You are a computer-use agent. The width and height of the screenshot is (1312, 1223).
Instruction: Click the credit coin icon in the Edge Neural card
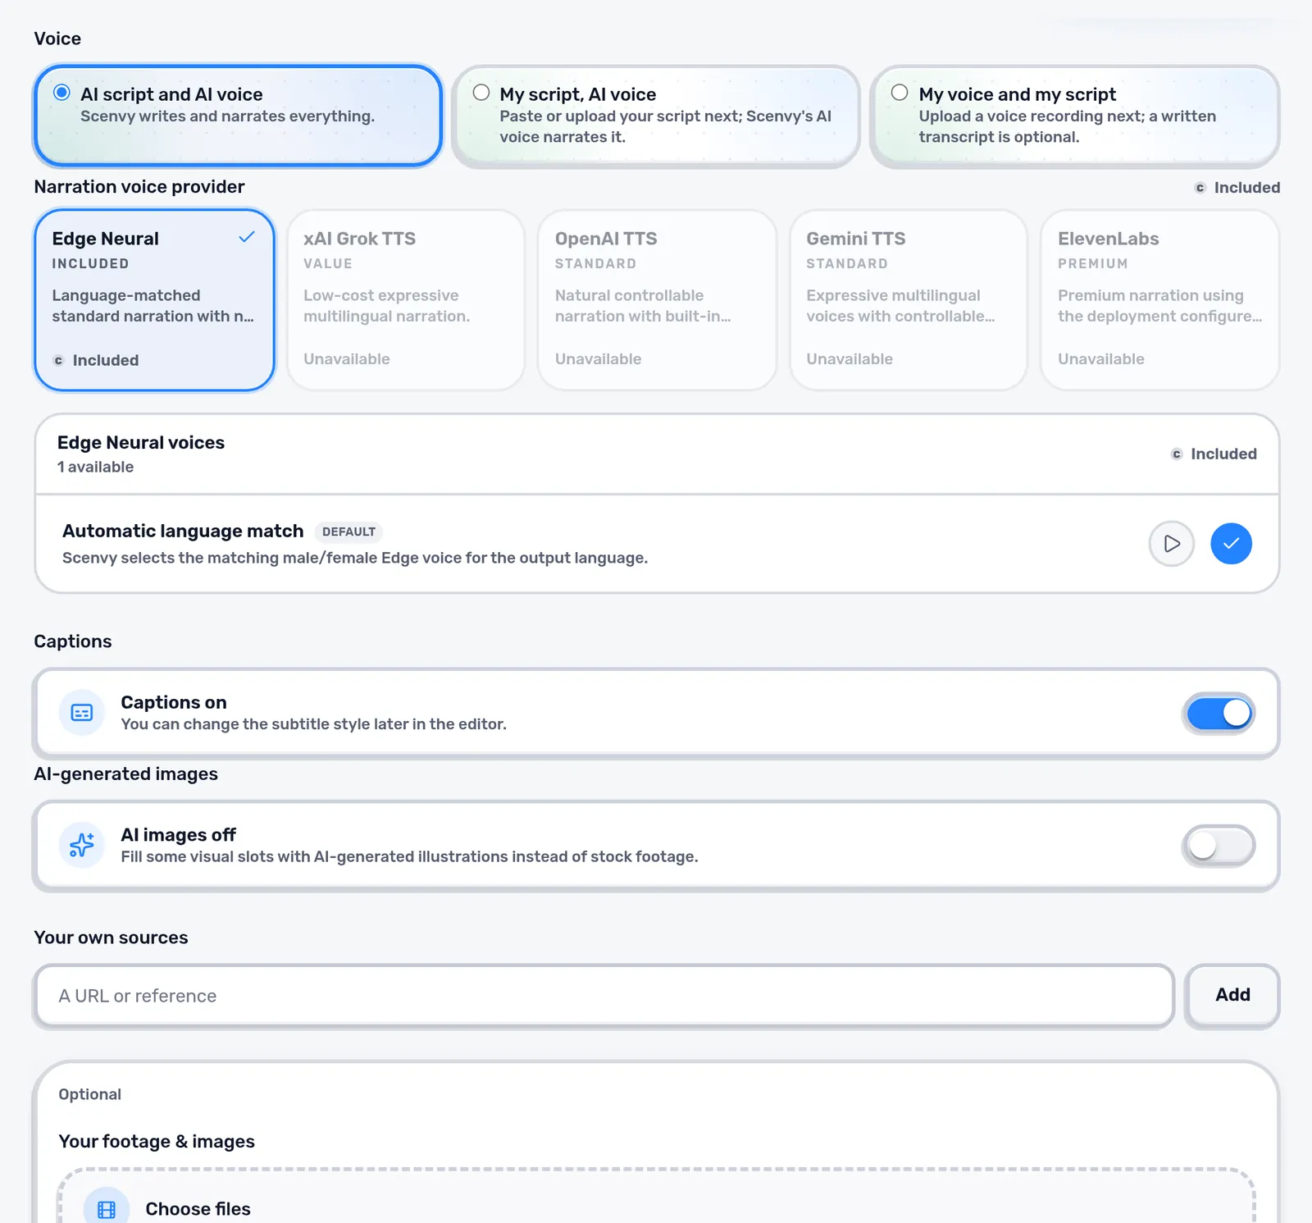pyautogui.click(x=58, y=361)
